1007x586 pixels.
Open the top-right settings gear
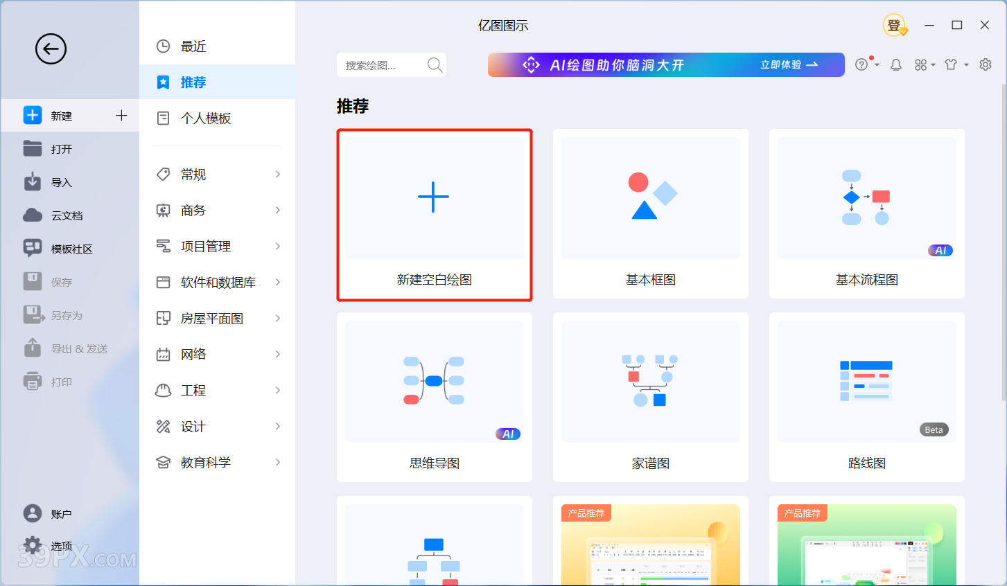click(x=986, y=64)
